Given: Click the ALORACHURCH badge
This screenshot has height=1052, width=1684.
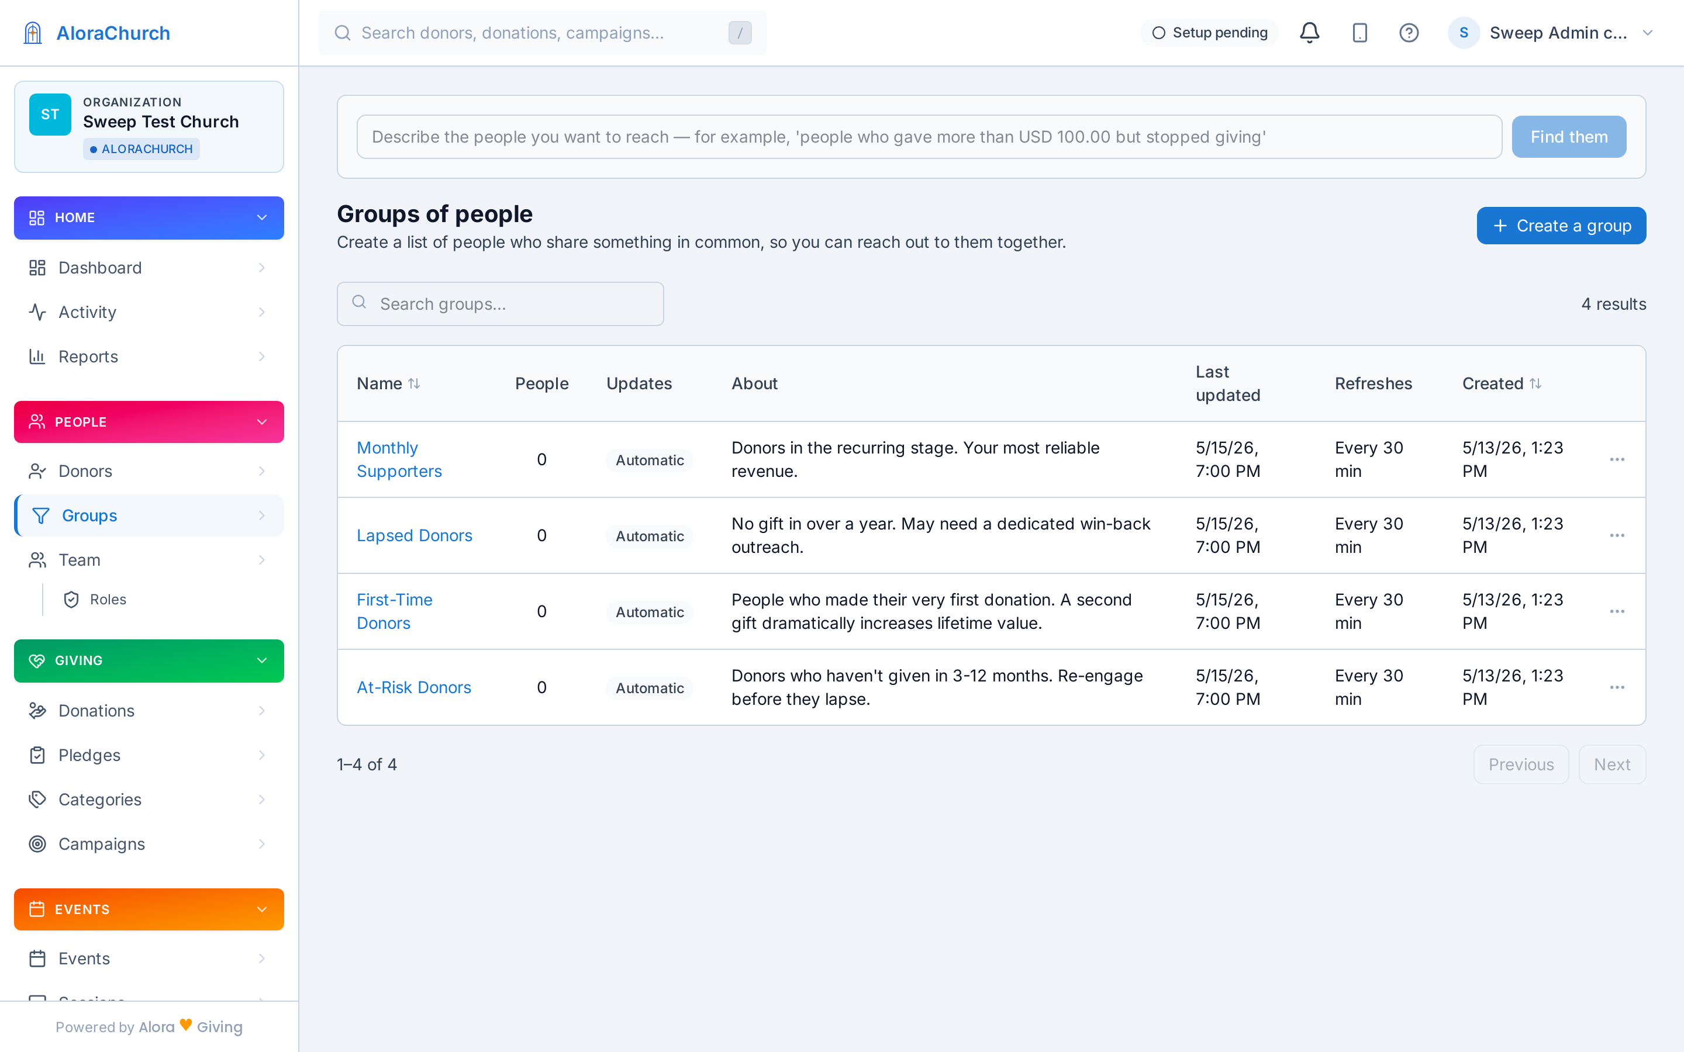Looking at the screenshot, I should tap(142, 149).
